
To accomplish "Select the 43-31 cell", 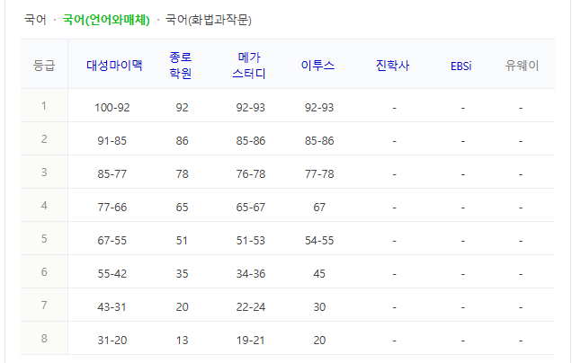I will coord(112,307).
